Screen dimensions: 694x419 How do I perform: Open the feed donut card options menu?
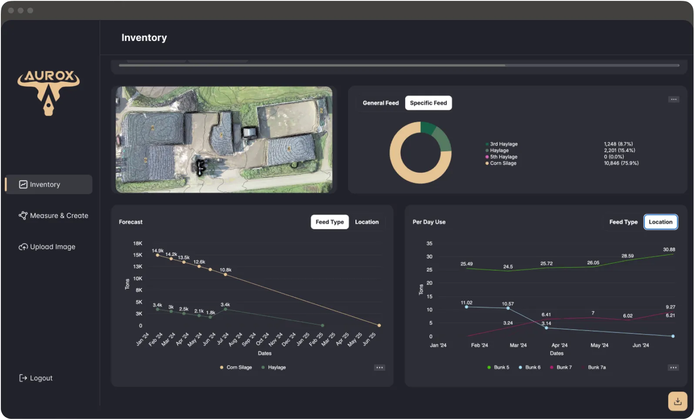coord(674,100)
